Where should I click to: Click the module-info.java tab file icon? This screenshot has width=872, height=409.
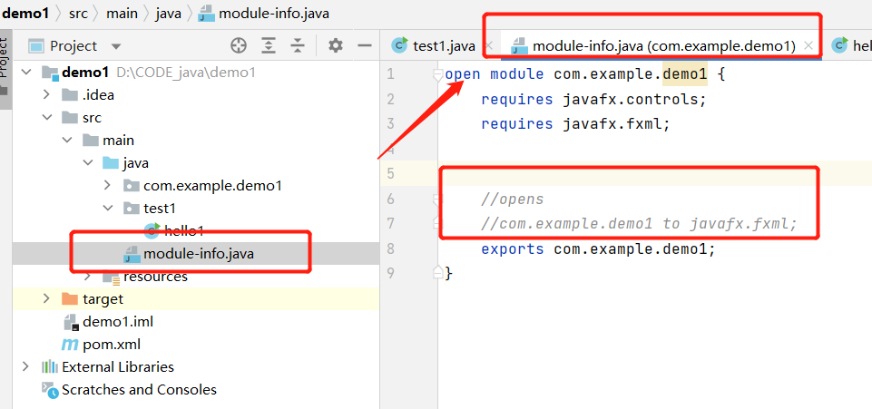pyautogui.click(x=519, y=46)
